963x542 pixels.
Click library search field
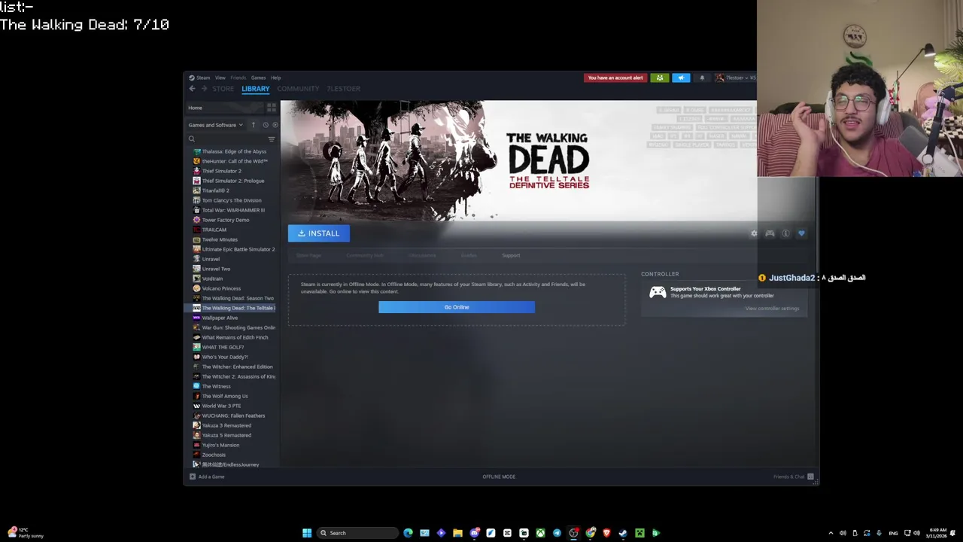[228, 139]
